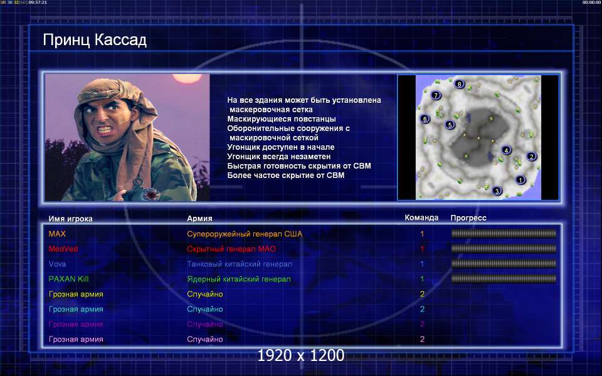Click army 'Ядерный китайский генерал'

[239, 279]
